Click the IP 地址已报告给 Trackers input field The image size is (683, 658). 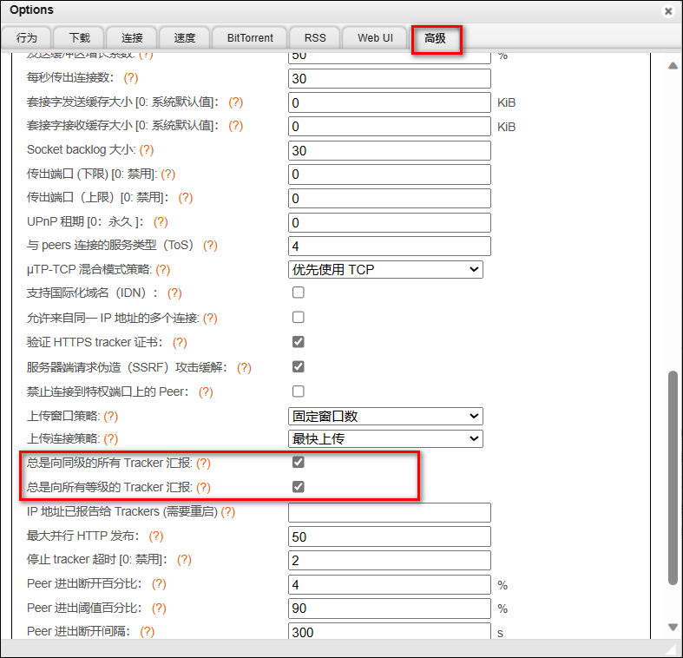tap(389, 512)
